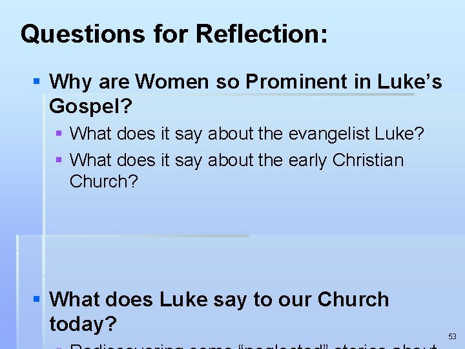Click the word "today?" in the last bullet
The width and height of the screenshot is (465, 349).
[x=83, y=324]
